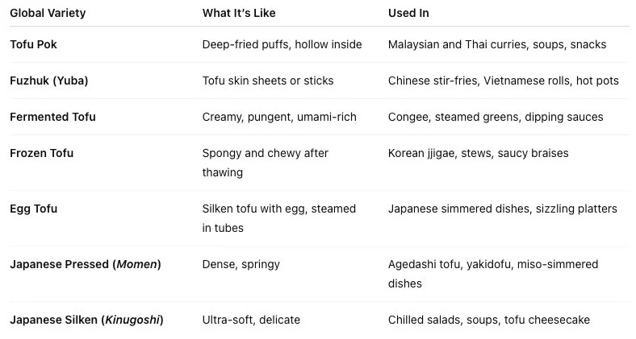Click the Global Variety column header
The image size is (636, 339).
48,13
